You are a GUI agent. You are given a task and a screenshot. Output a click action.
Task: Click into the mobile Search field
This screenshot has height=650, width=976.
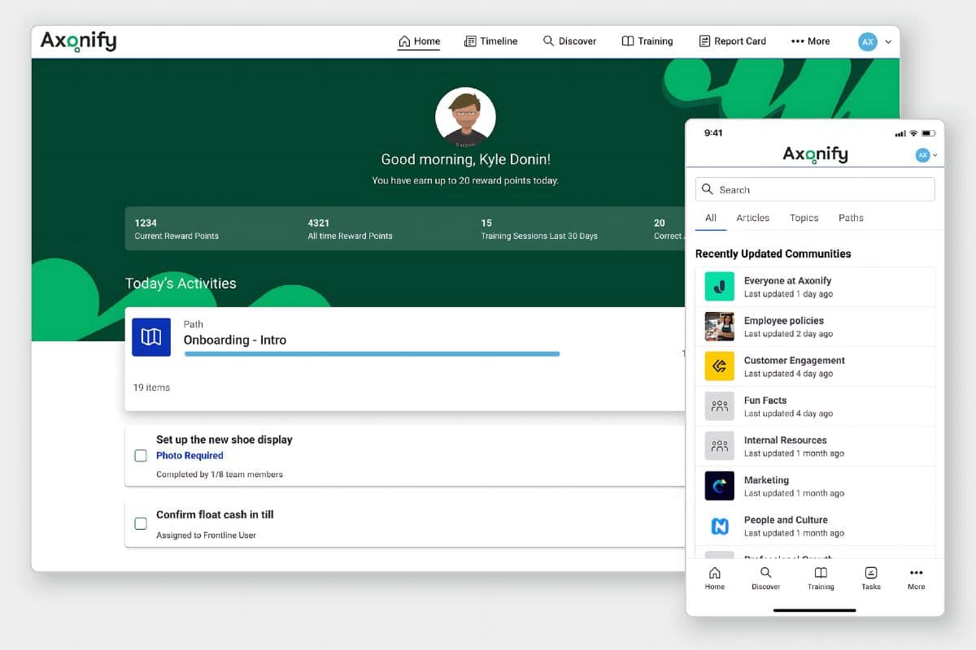pos(815,189)
